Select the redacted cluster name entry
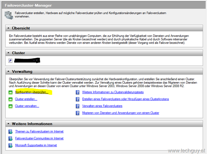This screenshot has height=154, width=207. coord(27,60)
